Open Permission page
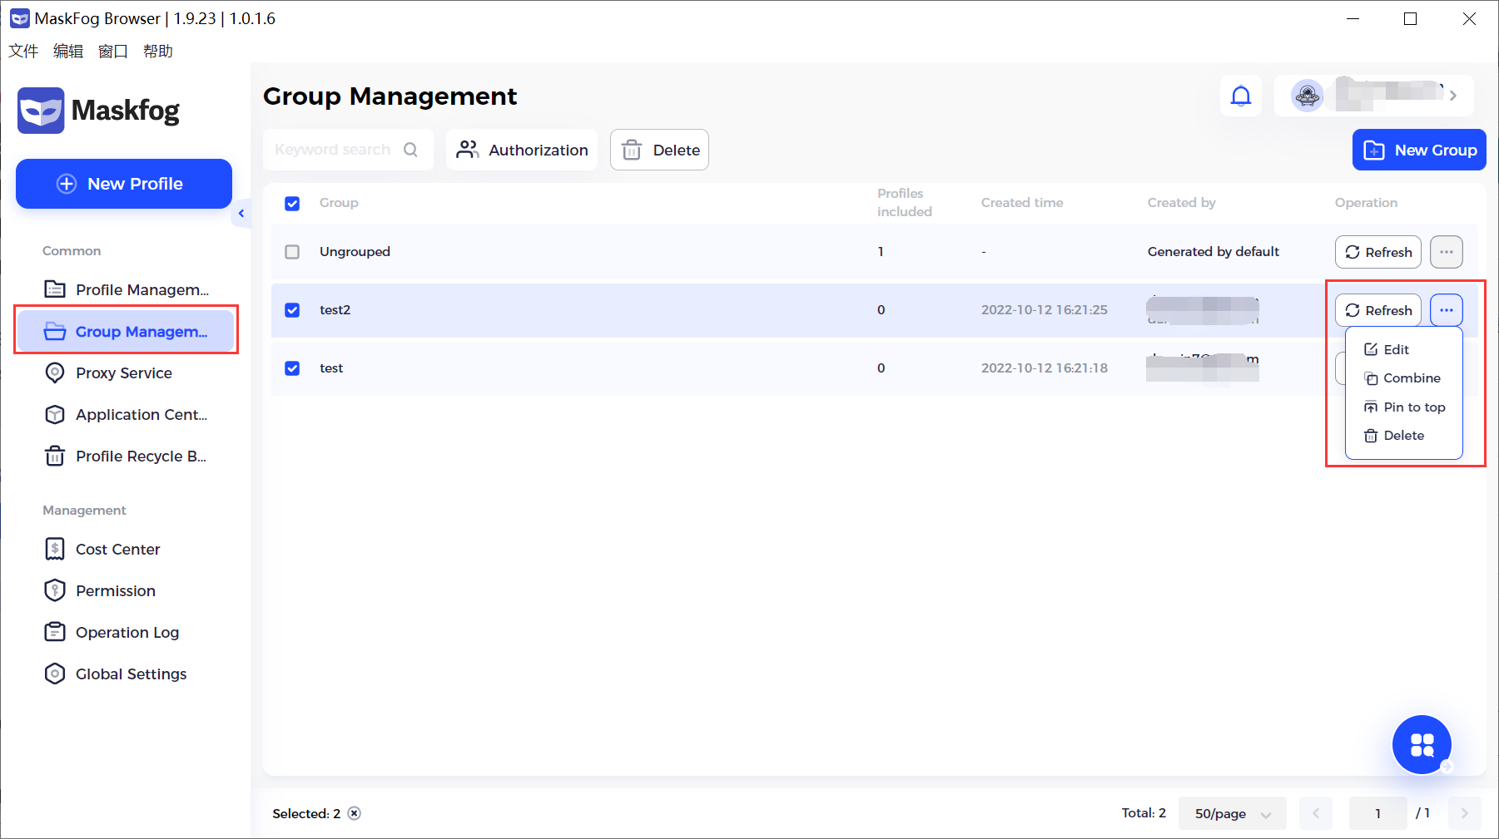This screenshot has width=1499, height=839. coord(126,590)
